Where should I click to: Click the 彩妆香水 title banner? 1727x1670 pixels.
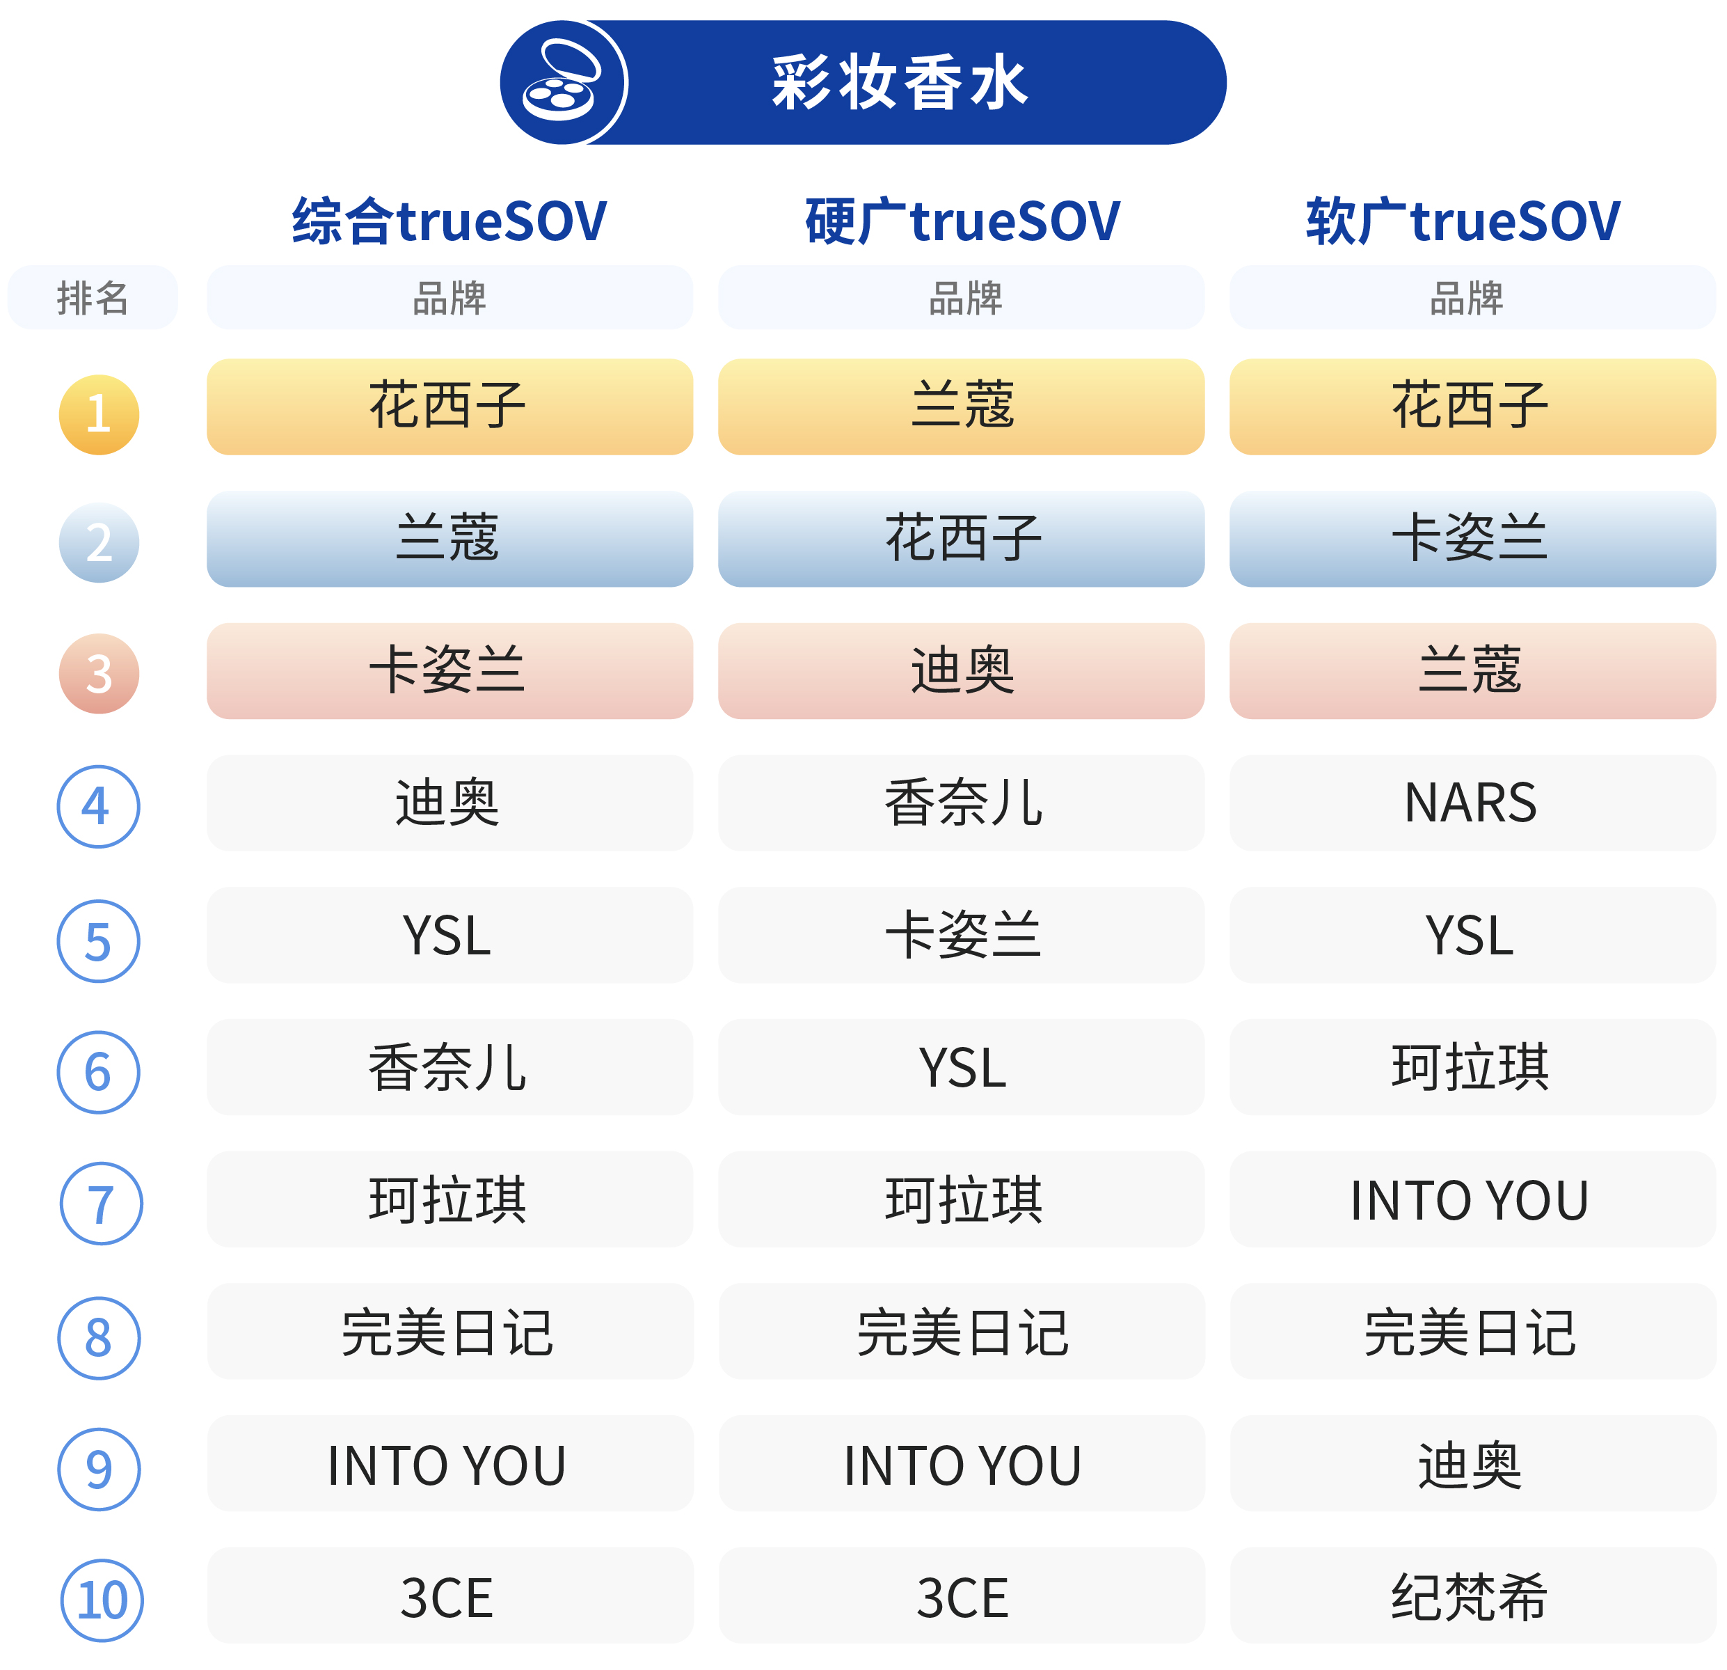point(863,82)
